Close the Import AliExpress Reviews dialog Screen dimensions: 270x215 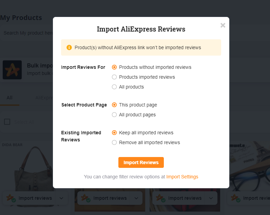coord(223,25)
